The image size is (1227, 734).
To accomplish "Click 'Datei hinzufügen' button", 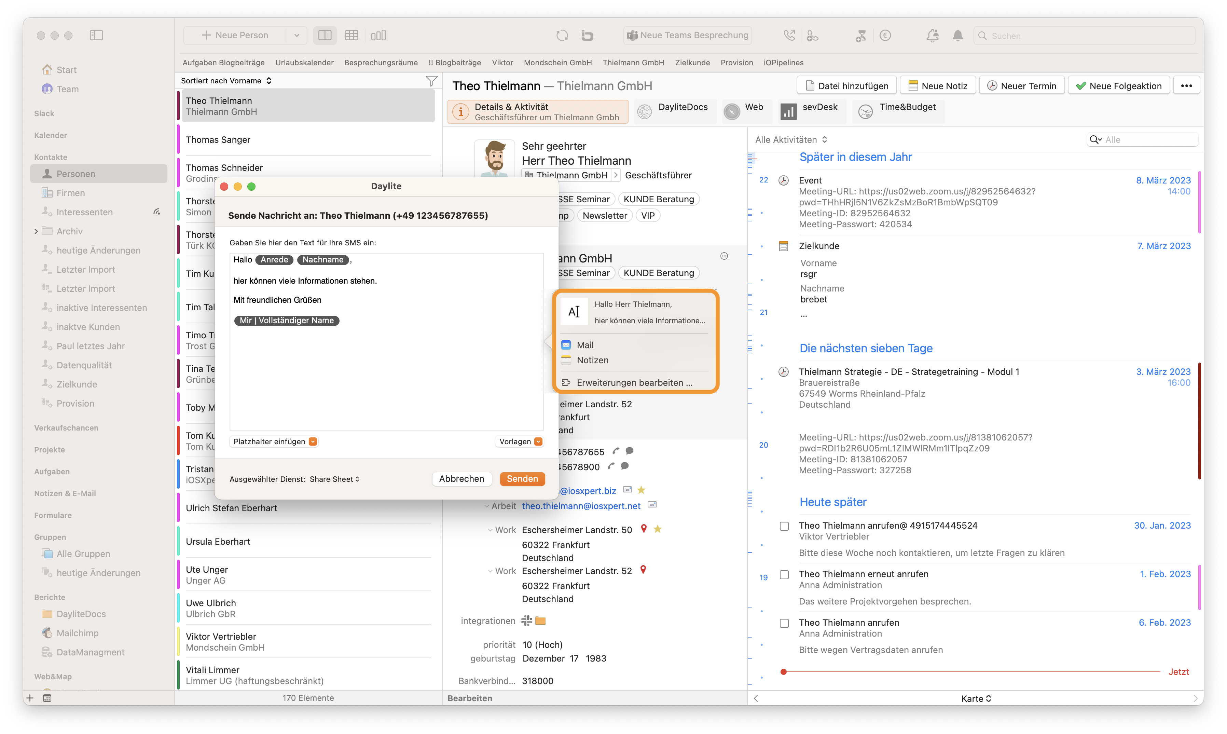I will (846, 85).
